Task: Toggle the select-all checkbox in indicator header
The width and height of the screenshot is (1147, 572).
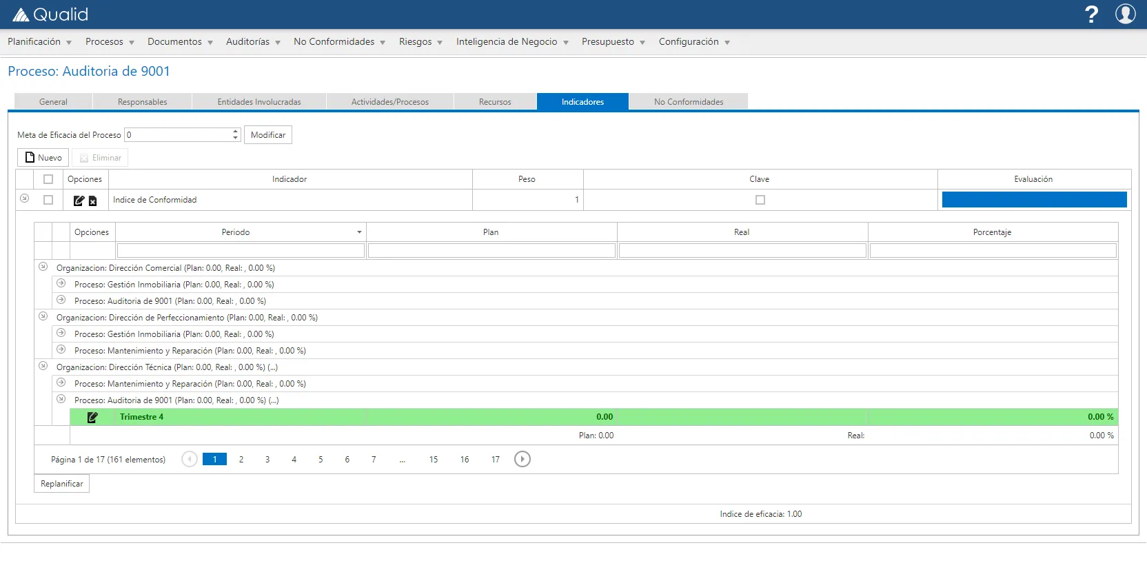Action: [x=48, y=179]
